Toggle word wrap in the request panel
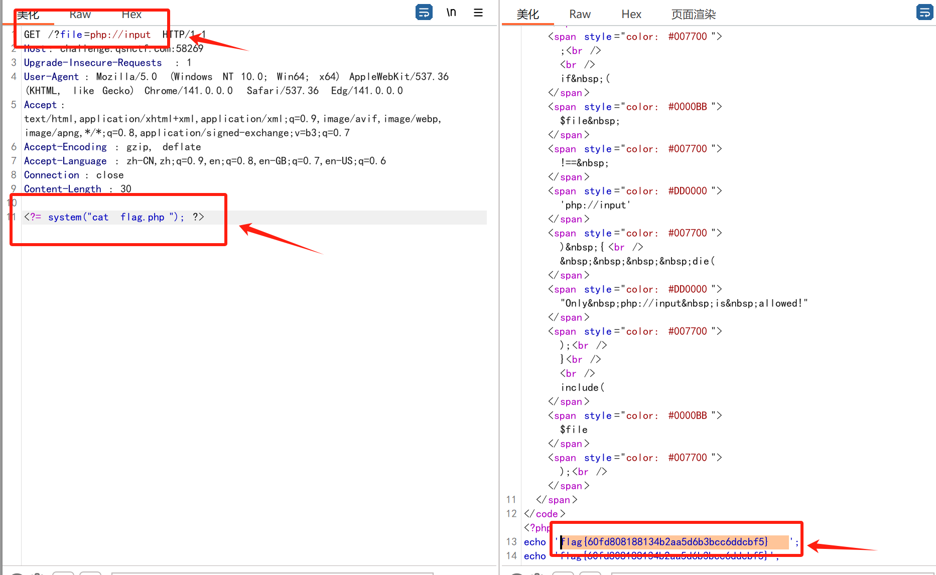 click(424, 12)
